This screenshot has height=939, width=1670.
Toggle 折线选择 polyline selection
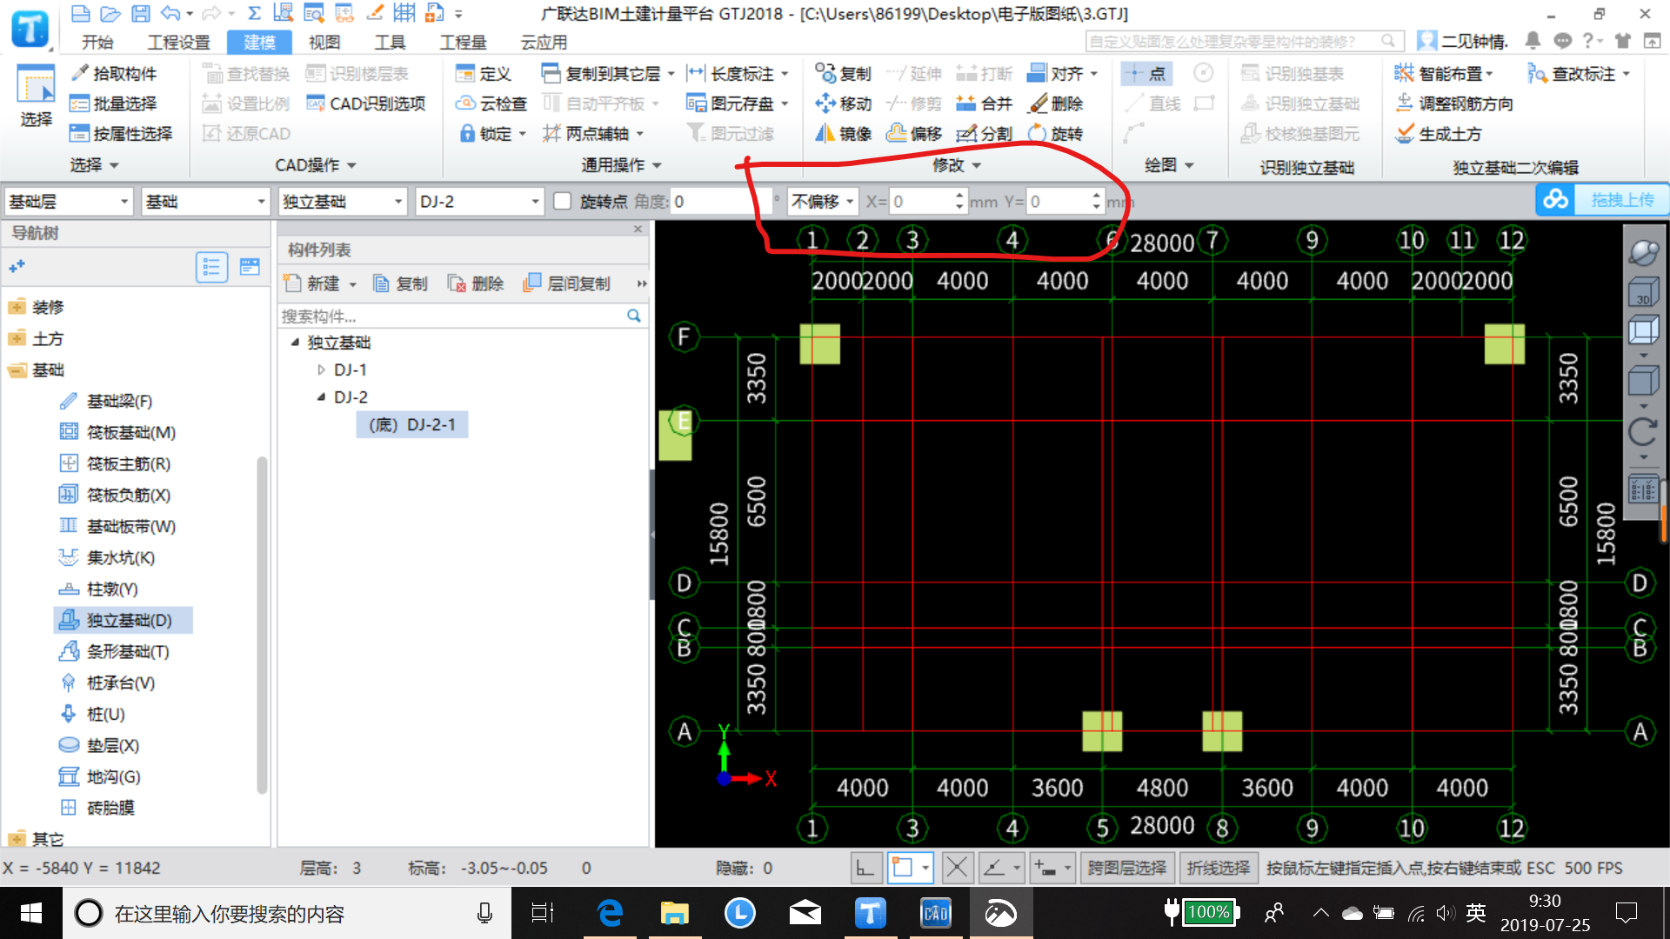pyautogui.click(x=1218, y=867)
